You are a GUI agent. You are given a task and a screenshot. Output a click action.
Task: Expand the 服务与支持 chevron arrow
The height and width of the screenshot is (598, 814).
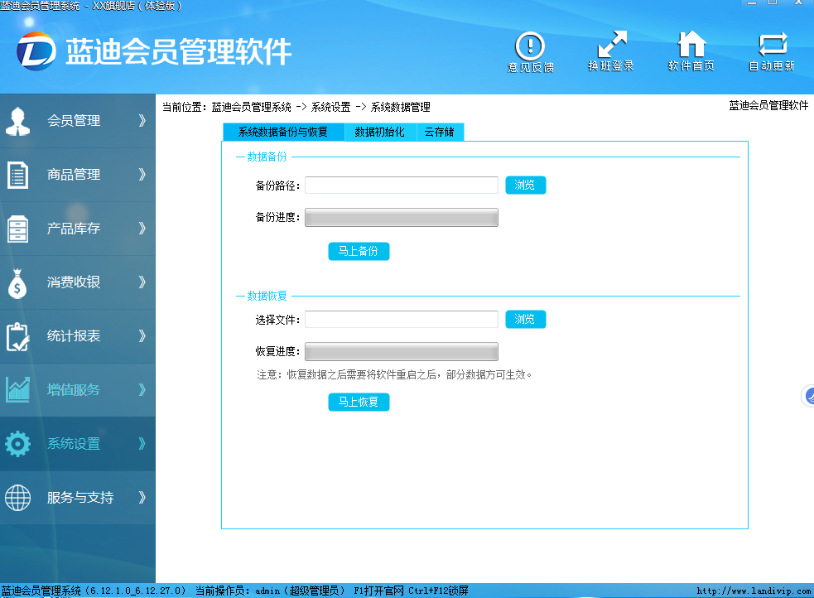tap(142, 498)
